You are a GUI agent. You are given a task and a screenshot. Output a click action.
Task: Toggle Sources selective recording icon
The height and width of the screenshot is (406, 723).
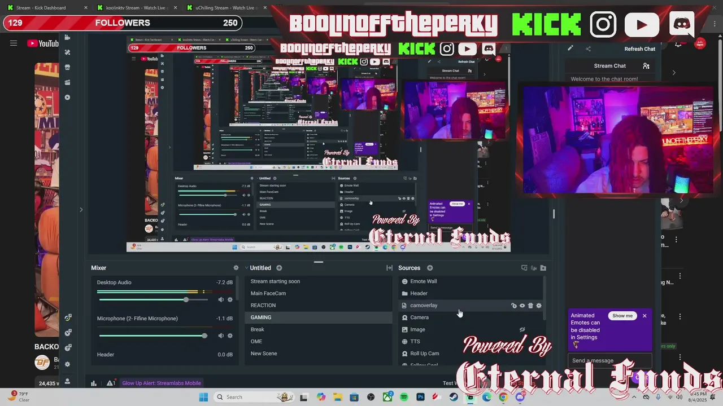[534, 268]
